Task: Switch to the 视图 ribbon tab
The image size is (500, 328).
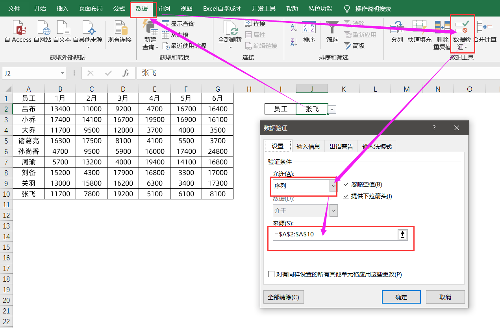Action: click(x=187, y=9)
